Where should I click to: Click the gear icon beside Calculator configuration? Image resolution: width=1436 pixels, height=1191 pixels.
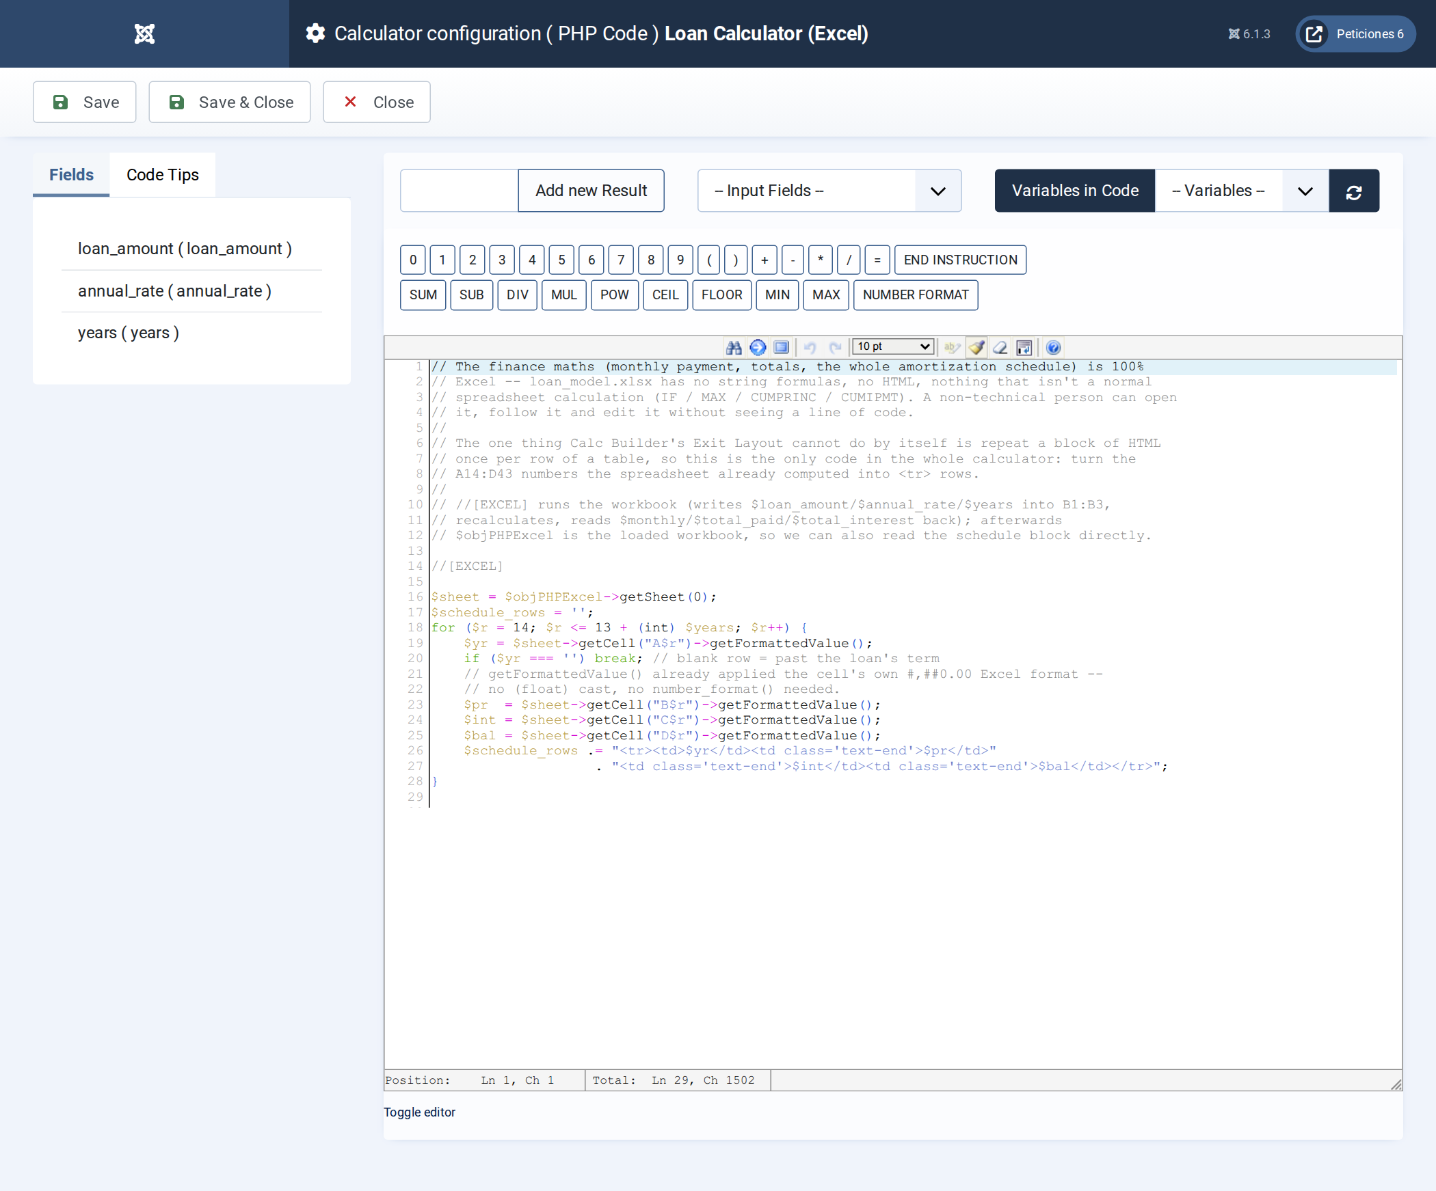click(x=315, y=33)
